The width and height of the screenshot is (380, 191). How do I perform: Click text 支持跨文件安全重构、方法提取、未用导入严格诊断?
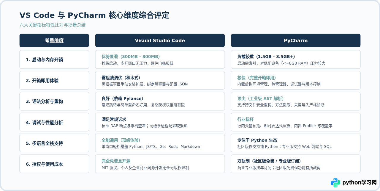click(281, 105)
